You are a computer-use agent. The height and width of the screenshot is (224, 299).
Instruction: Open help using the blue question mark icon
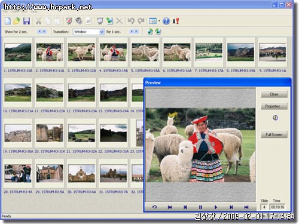click(166, 21)
